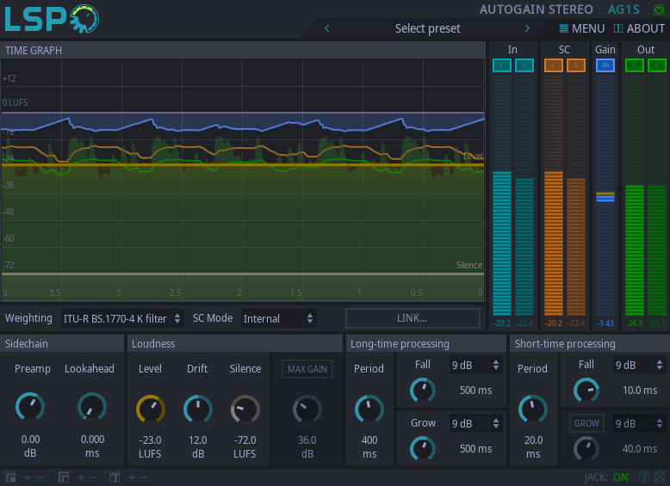Click the green power icon beside AG1S
The image size is (670, 486).
click(659, 9)
